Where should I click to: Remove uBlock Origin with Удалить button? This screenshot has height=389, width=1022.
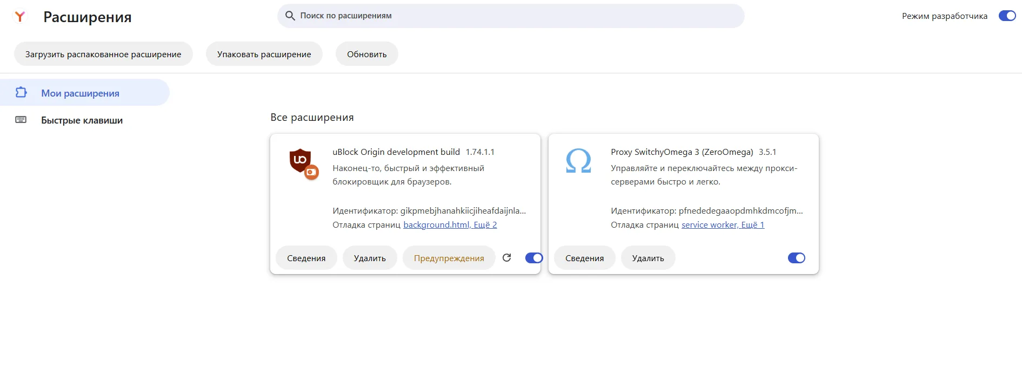coord(370,258)
